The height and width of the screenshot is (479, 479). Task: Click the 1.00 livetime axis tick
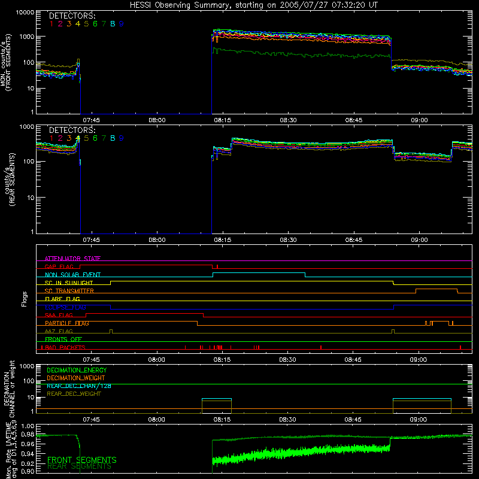(x=28, y=426)
